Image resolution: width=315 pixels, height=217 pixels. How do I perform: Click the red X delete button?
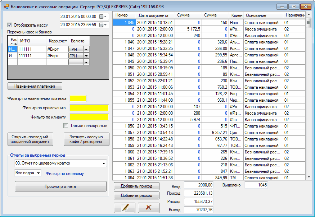pos(148,208)
